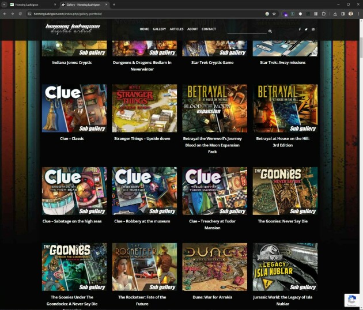The image size is (363, 310).
Task: Open Betrayal 3rd Edition thumbnail
Action: (x=285, y=108)
